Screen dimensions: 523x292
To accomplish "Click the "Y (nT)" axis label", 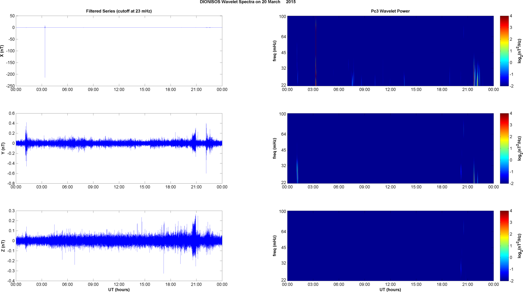I will (x=2, y=148).
